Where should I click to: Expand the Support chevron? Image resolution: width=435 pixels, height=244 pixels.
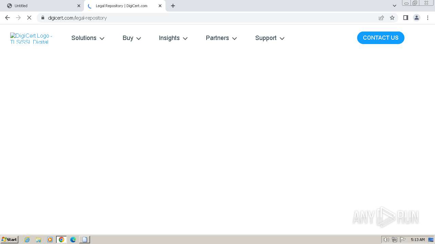coord(282,38)
